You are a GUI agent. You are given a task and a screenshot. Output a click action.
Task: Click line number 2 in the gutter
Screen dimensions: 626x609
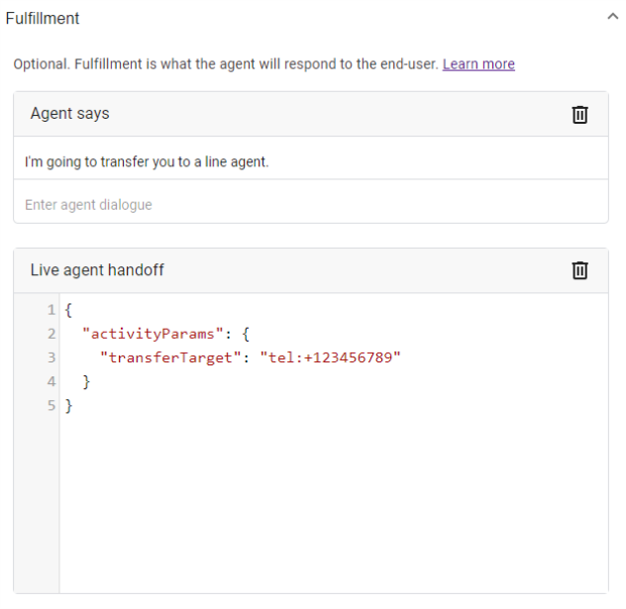[x=52, y=334]
